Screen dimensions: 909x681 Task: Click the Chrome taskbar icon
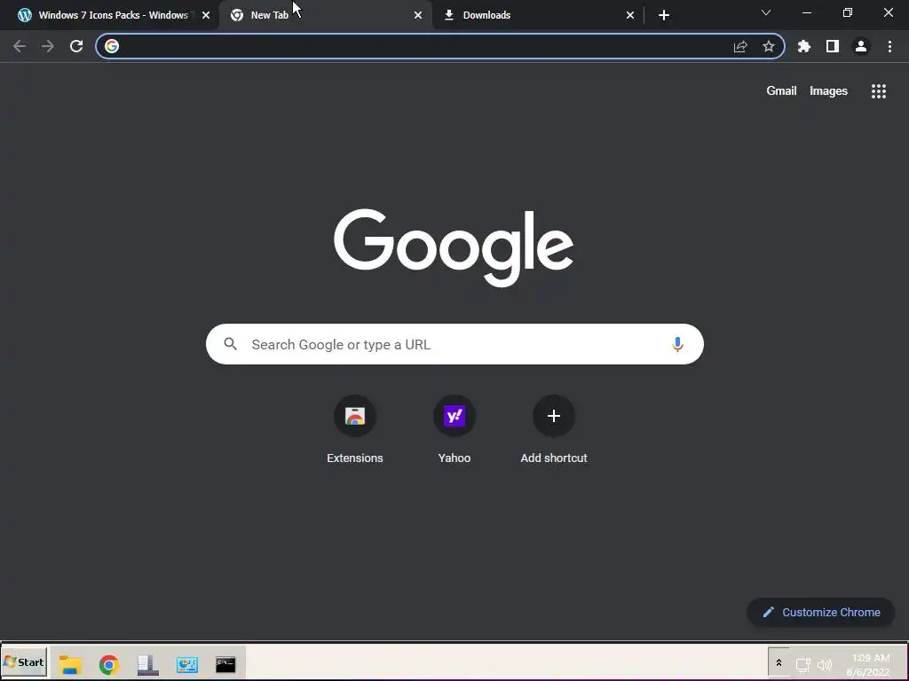click(109, 664)
